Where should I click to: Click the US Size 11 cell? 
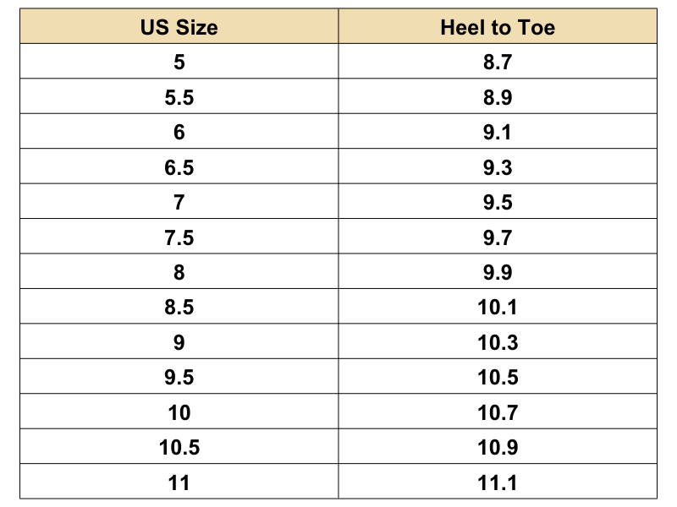(179, 482)
